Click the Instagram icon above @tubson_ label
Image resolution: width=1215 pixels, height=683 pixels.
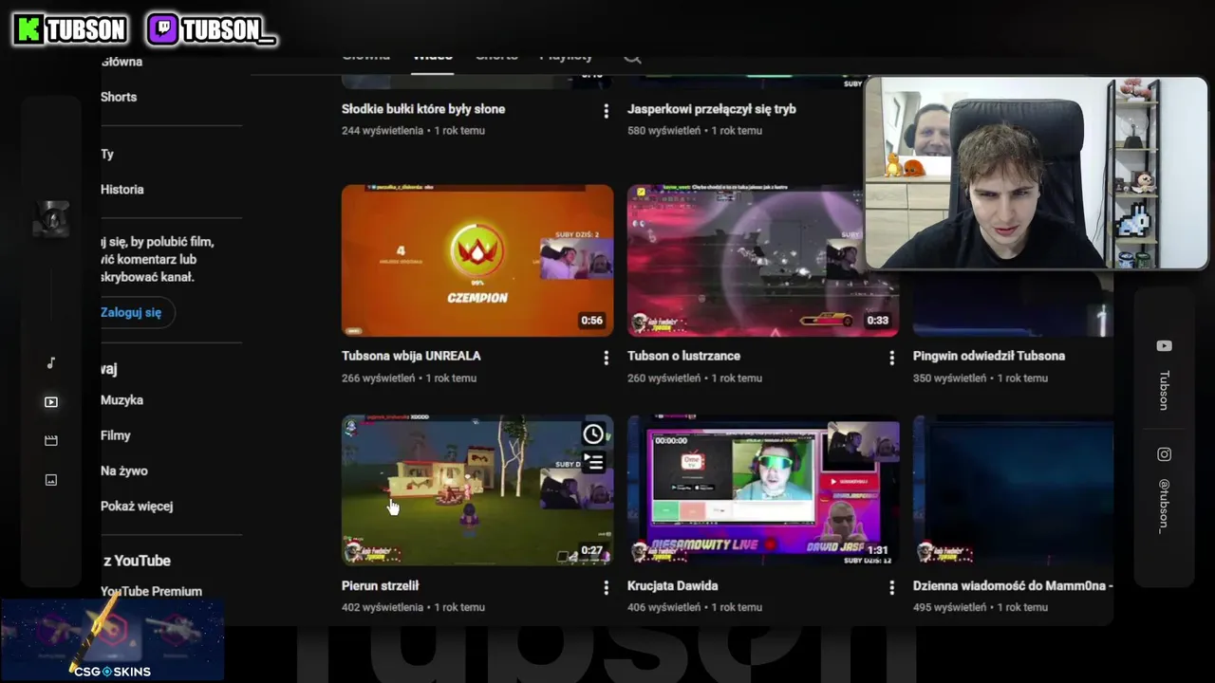click(1164, 454)
